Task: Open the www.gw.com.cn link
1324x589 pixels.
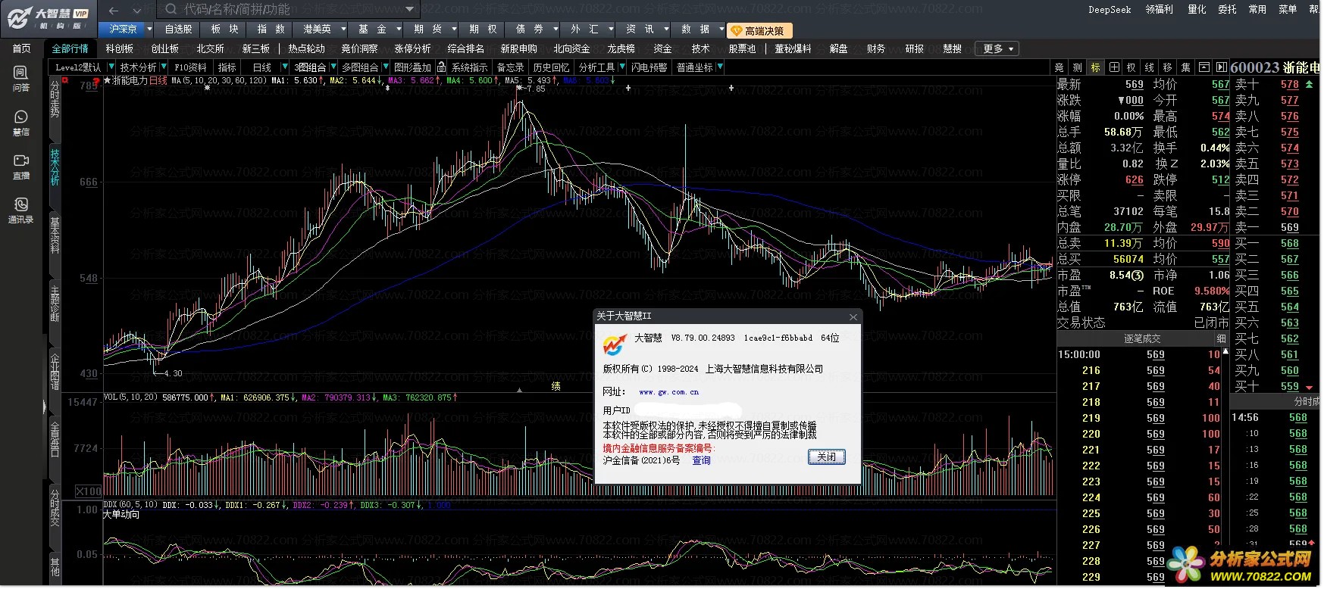Action: tap(668, 392)
